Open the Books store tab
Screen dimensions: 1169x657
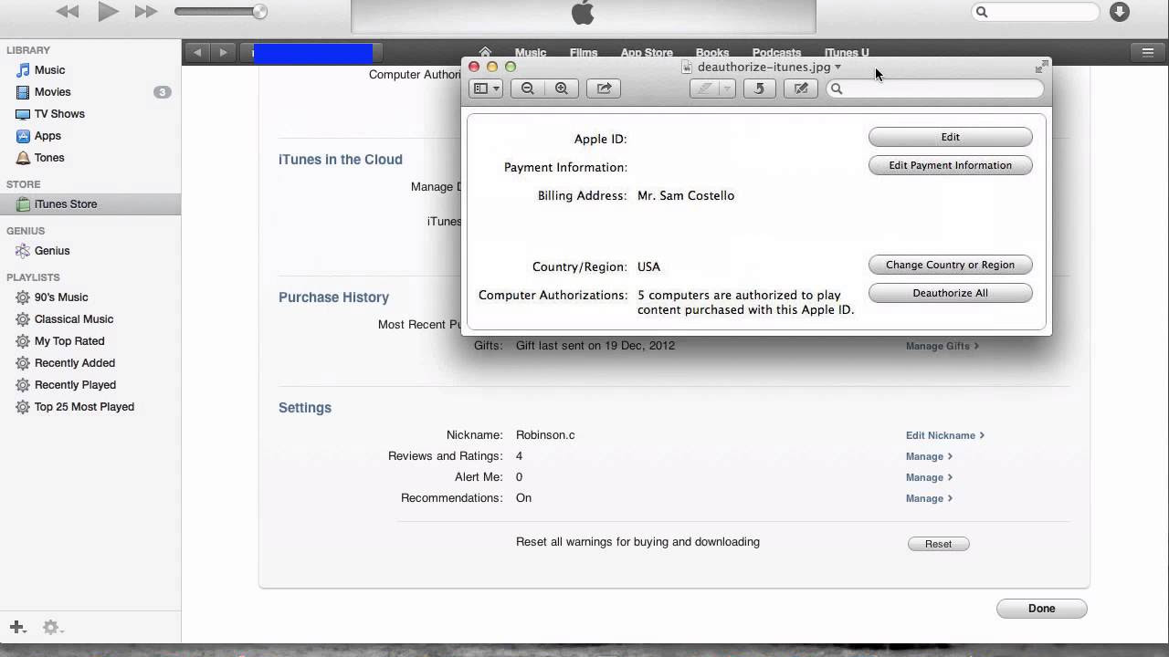point(712,53)
